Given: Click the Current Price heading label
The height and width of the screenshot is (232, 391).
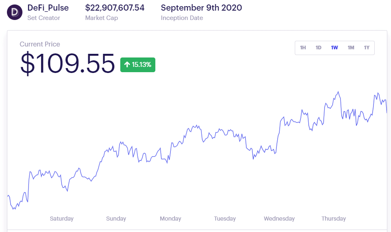Looking at the screenshot, I should point(40,44).
